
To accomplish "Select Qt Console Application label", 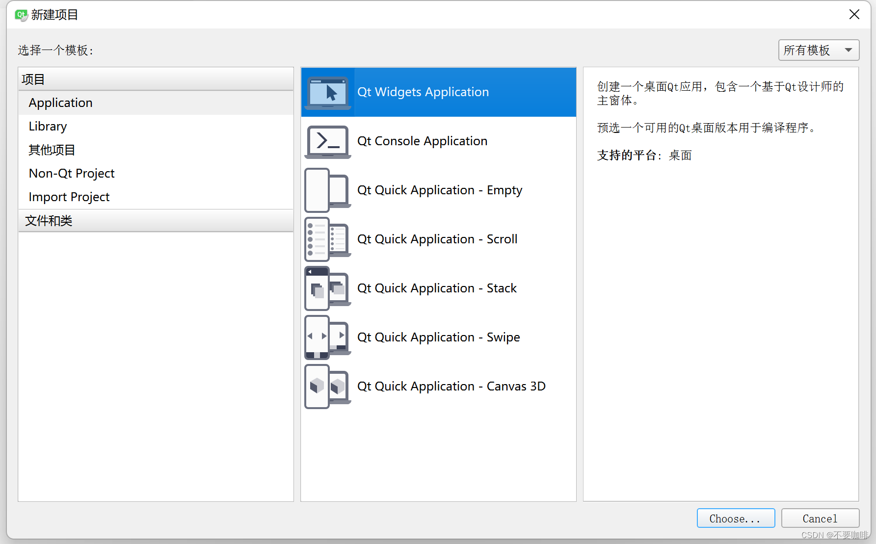I will pyautogui.click(x=422, y=141).
